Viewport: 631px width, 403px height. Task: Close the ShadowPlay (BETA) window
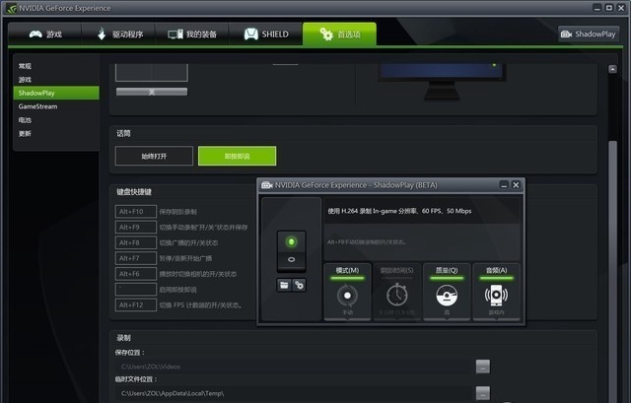(x=516, y=184)
